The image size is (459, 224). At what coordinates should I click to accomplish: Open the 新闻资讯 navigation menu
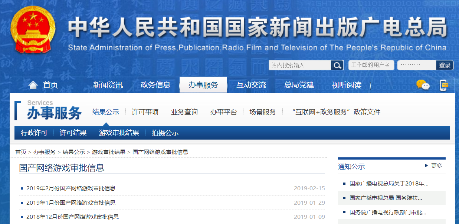pos(108,85)
